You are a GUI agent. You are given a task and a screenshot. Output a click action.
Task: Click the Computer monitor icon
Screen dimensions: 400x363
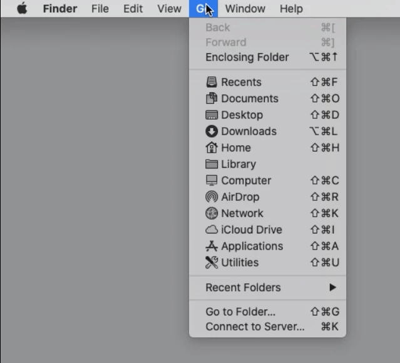tap(212, 180)
